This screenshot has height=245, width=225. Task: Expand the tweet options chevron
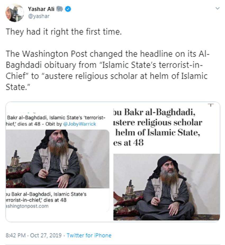point(218,8)
